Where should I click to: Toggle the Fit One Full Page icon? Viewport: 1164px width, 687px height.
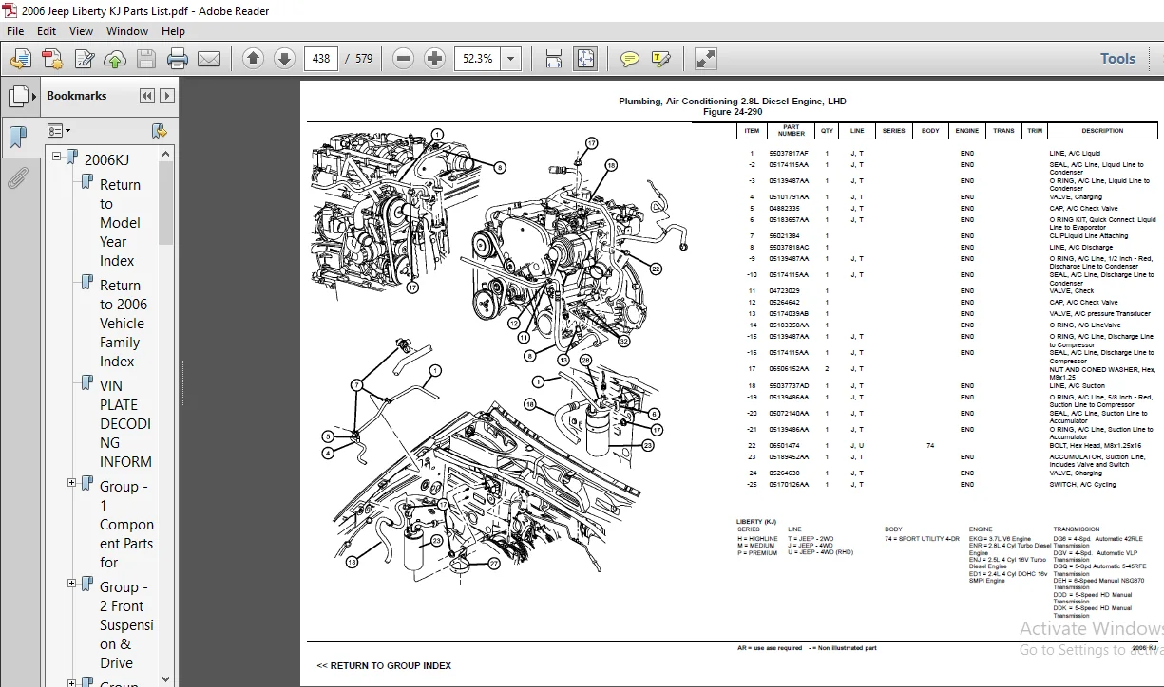(584, 59)
